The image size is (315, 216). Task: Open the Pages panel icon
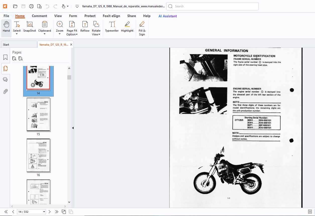pyautogui.click(x=5, y=68)
